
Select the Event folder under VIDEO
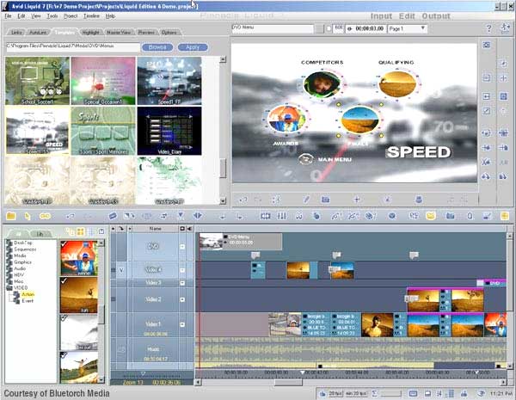tap(28, 300)
